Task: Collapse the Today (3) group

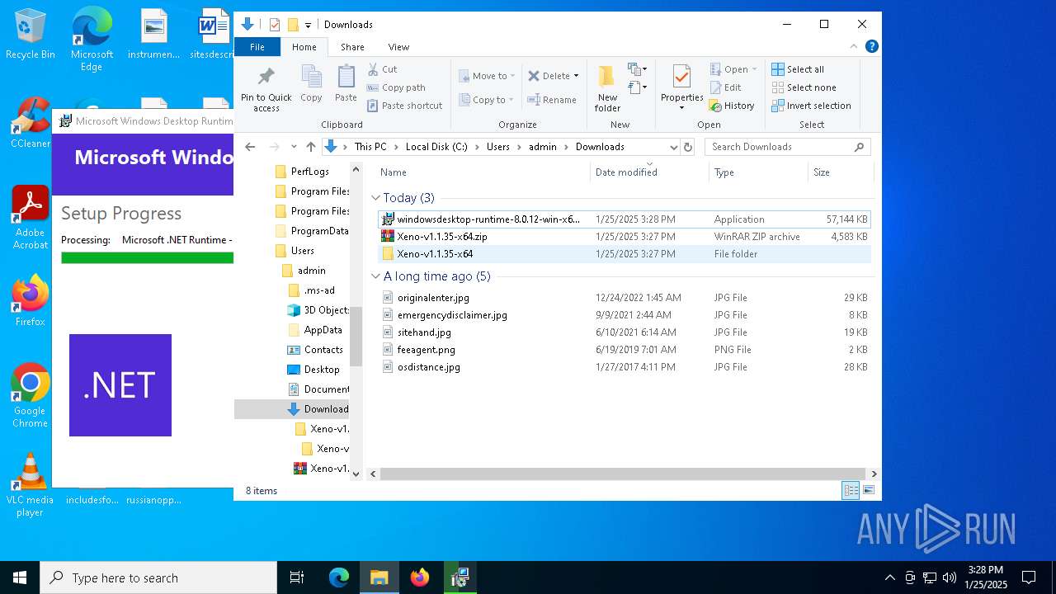Action: click(x=376, y=198)
